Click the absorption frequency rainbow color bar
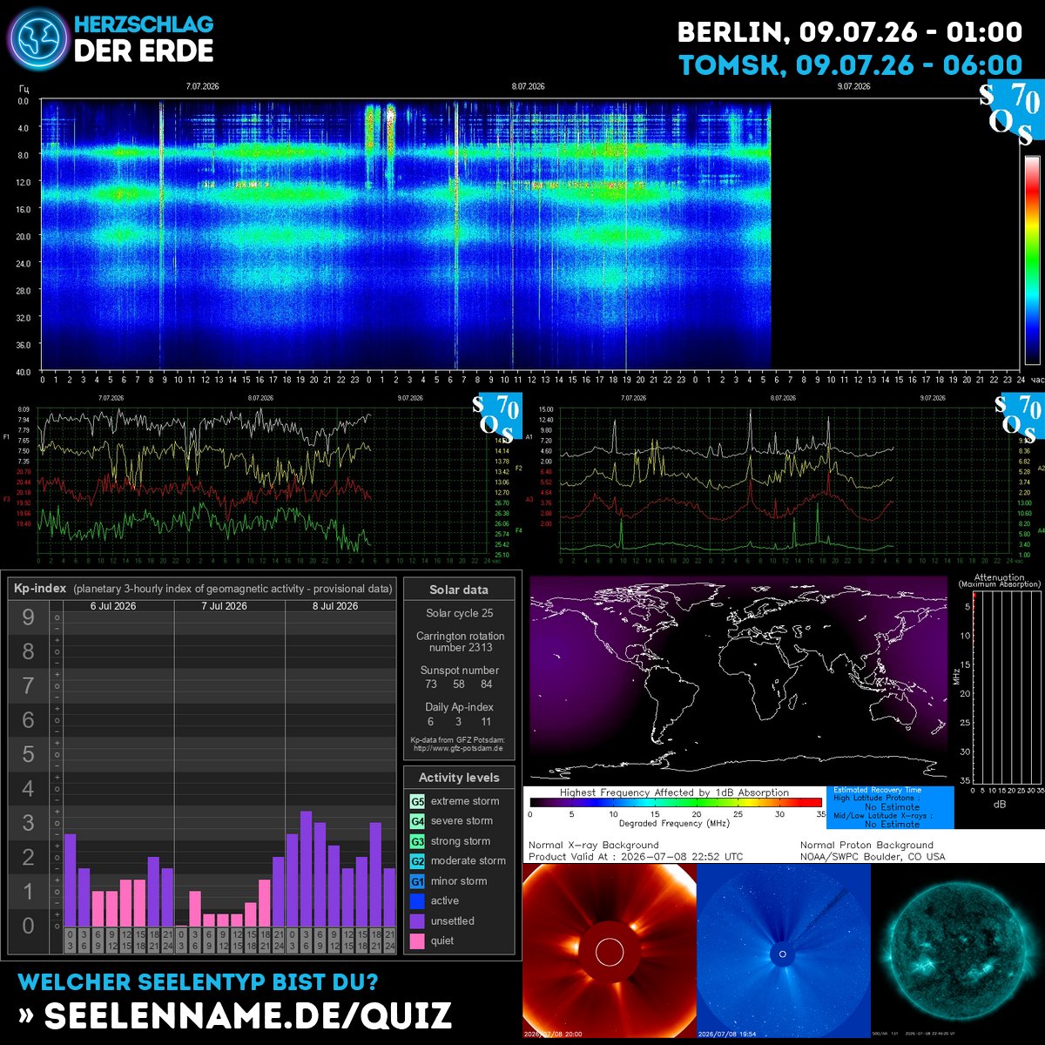 [x=676, y=803]
